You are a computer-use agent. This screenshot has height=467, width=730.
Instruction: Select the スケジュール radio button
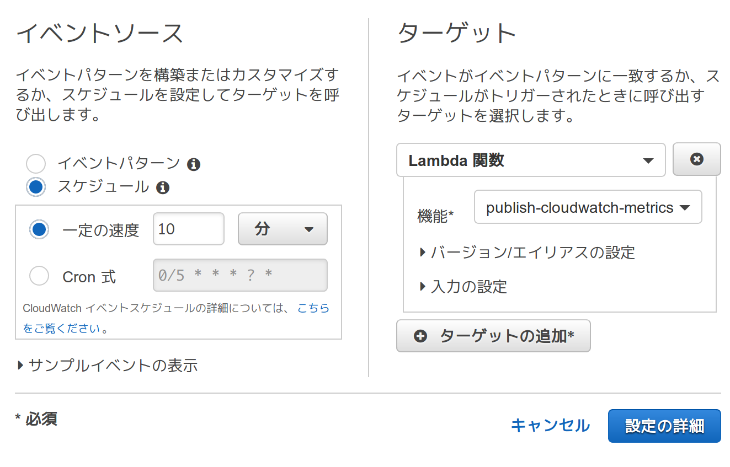click(x=36, y=187)
